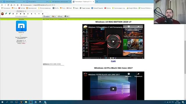Click the user name link above the avatar
Image resolution: width=186 pixels, height=104 pixels.
point(21,19)
